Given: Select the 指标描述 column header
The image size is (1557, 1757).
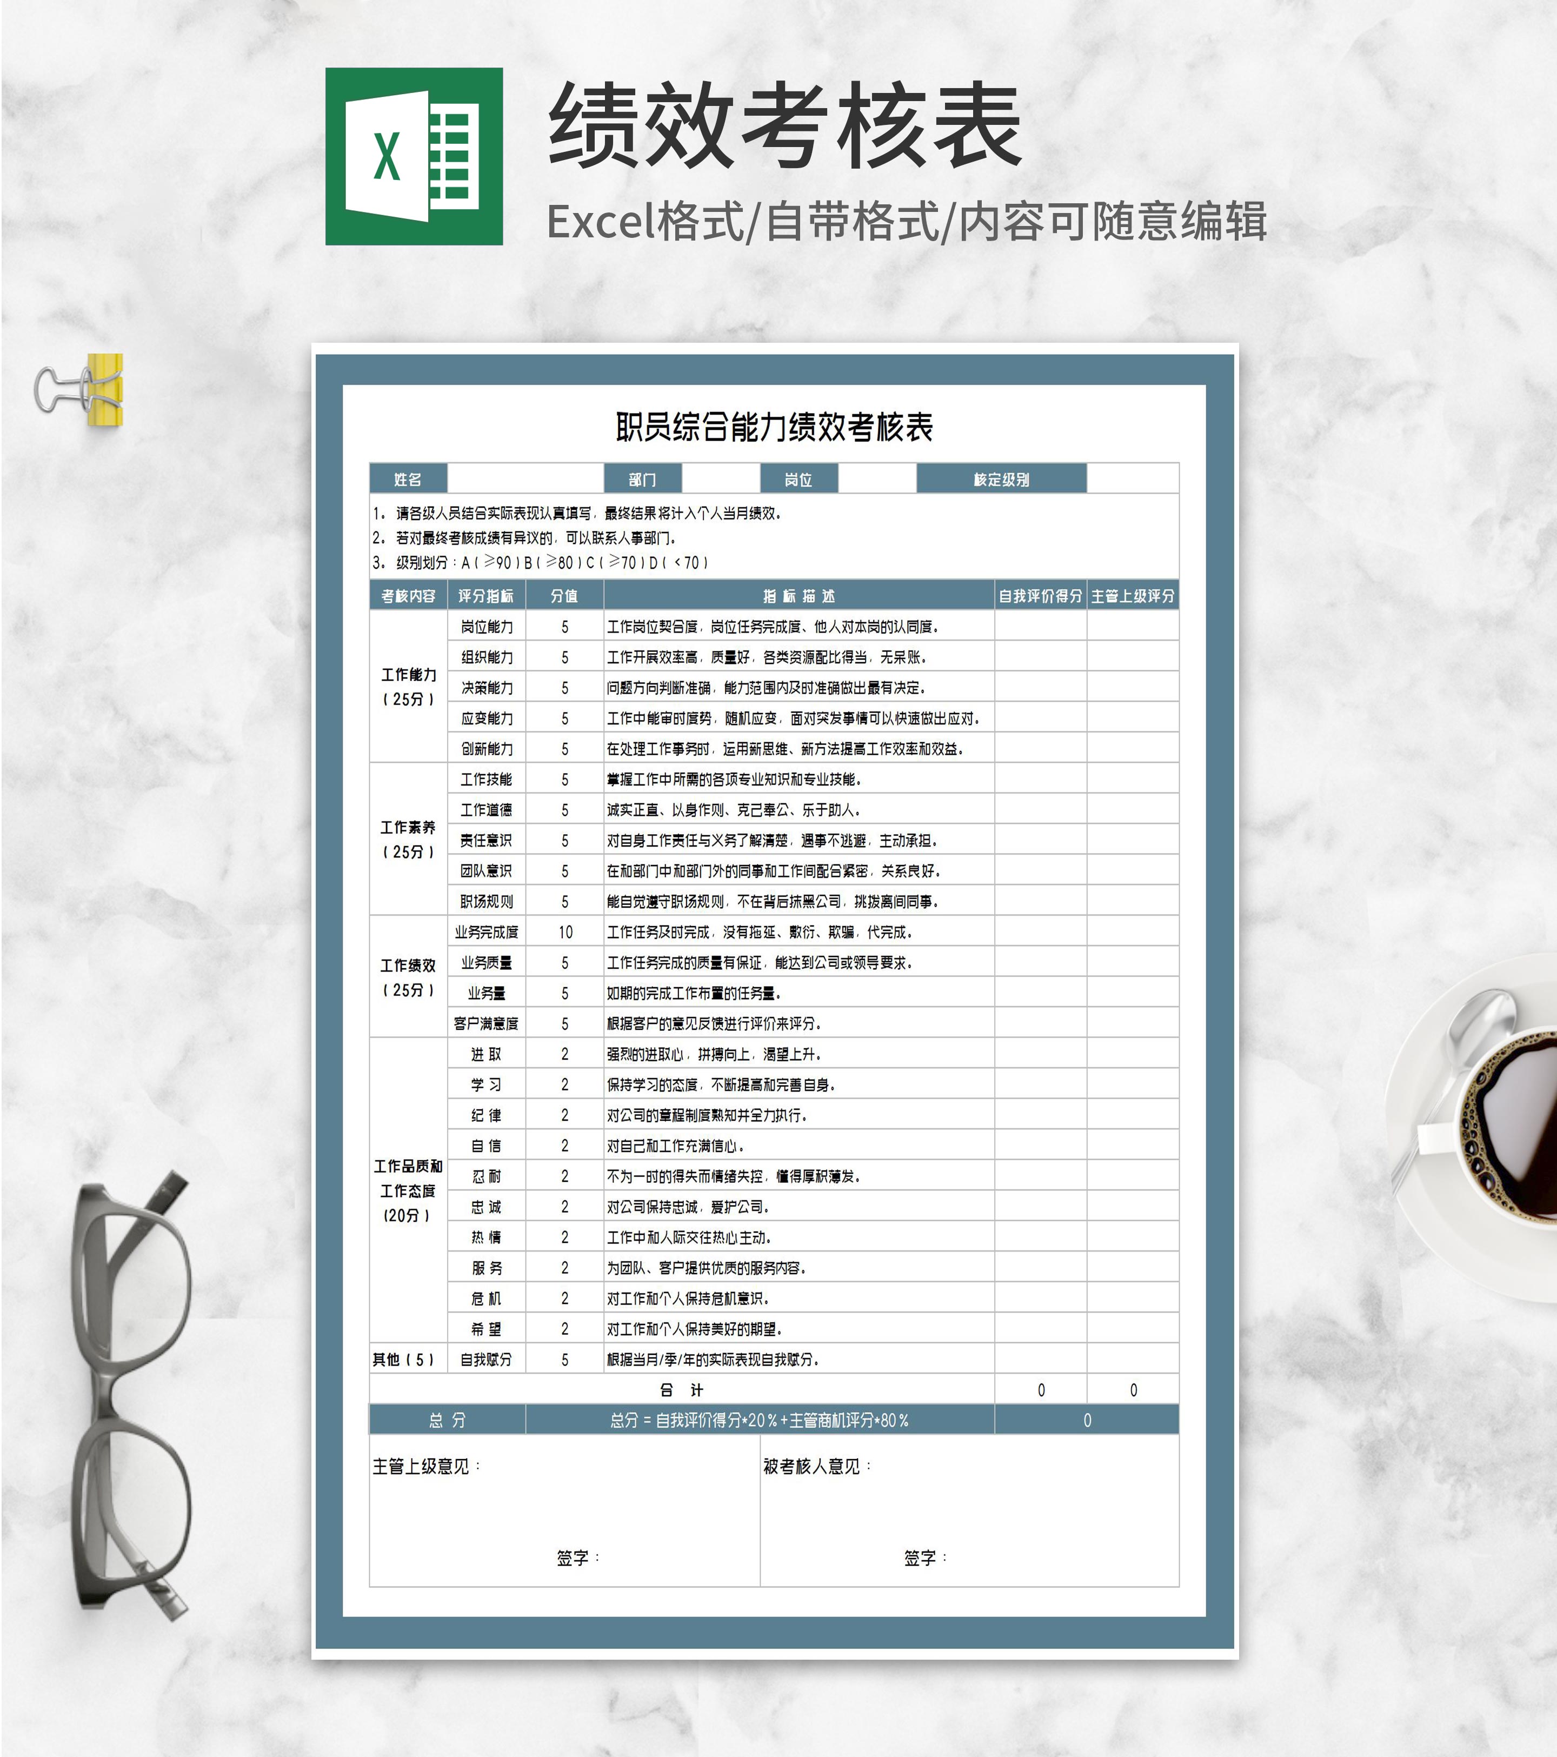Looking at the screenshot, I should [x=799, y=596].
